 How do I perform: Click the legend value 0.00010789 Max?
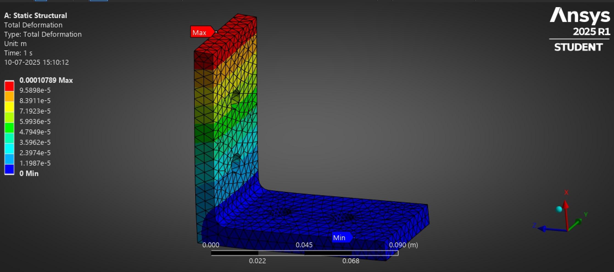coord(46,80)
